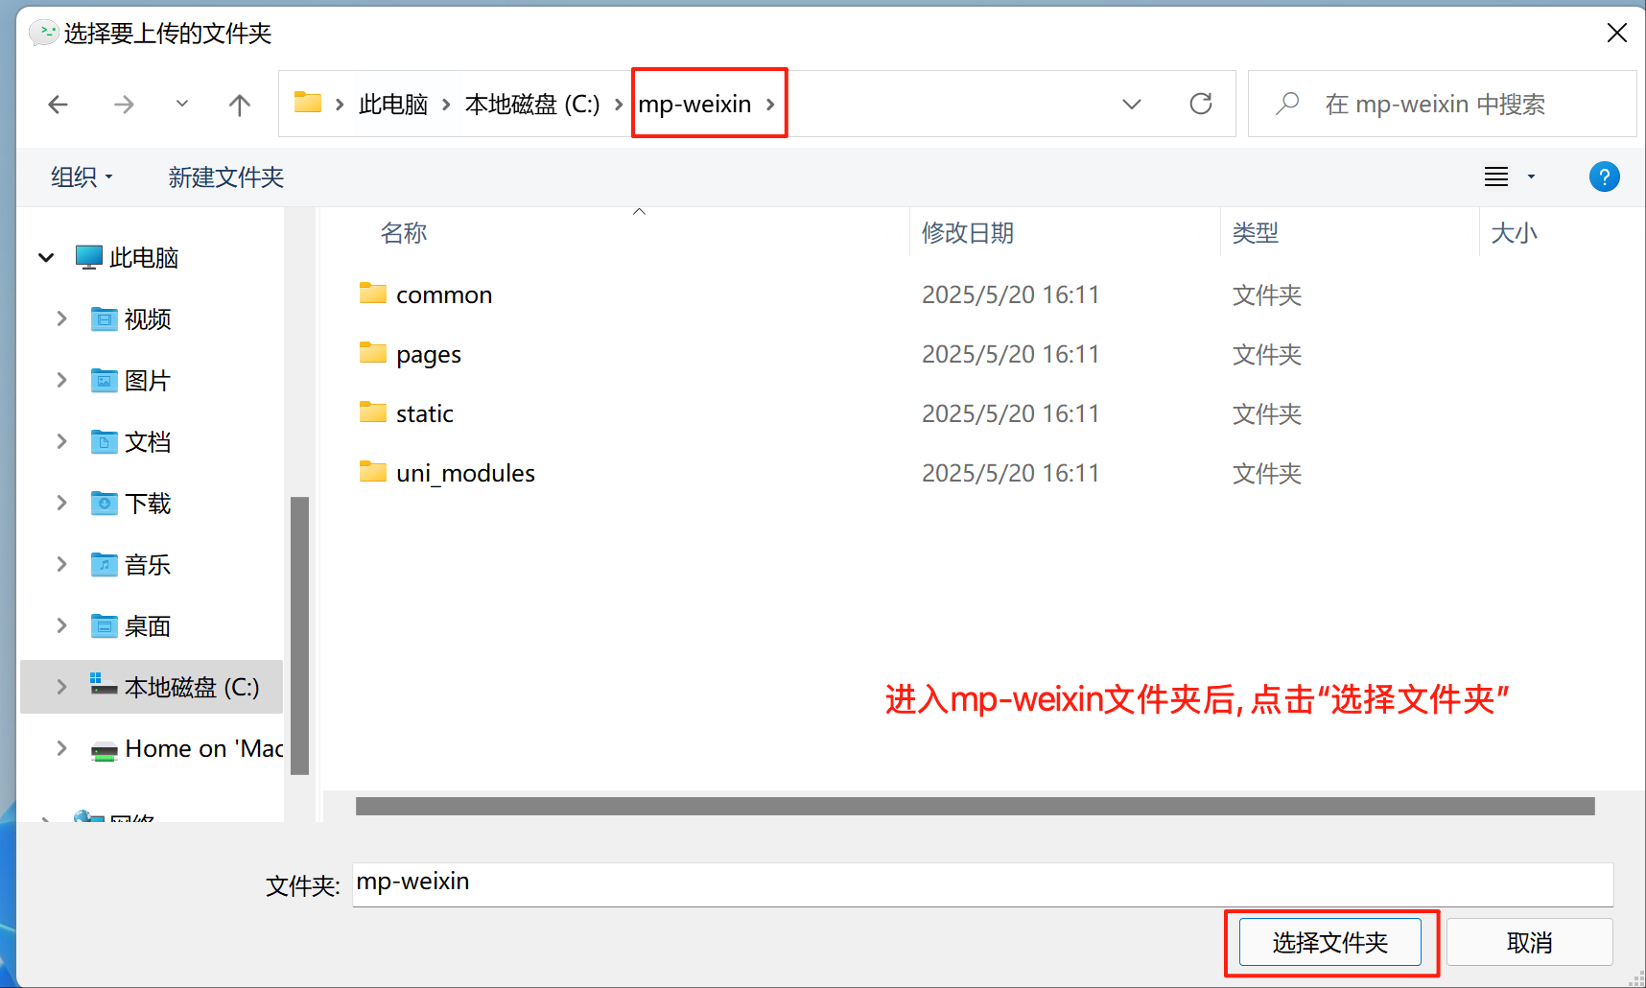Change view with the view layout icon
The image size is (1646, 988).
tap(1496, 176)
